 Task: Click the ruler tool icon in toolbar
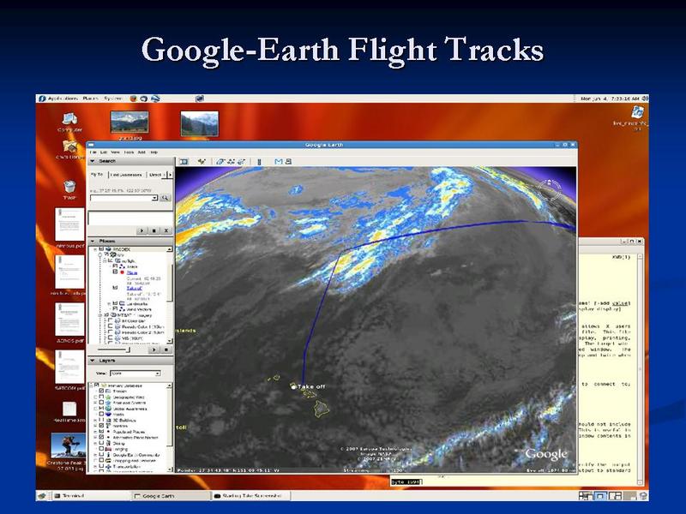coord(260,162)
